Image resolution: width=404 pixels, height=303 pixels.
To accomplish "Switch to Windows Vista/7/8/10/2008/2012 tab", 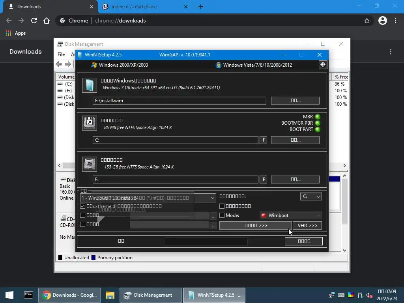I will coord(254,65).
